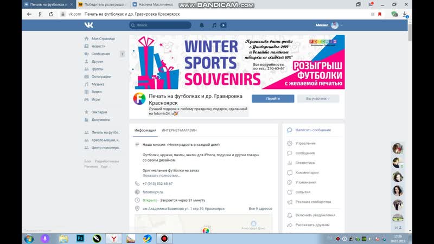This screenshot has height=244, width=434.
Task: Click the Windows Start button
Action: pos(29,239)
